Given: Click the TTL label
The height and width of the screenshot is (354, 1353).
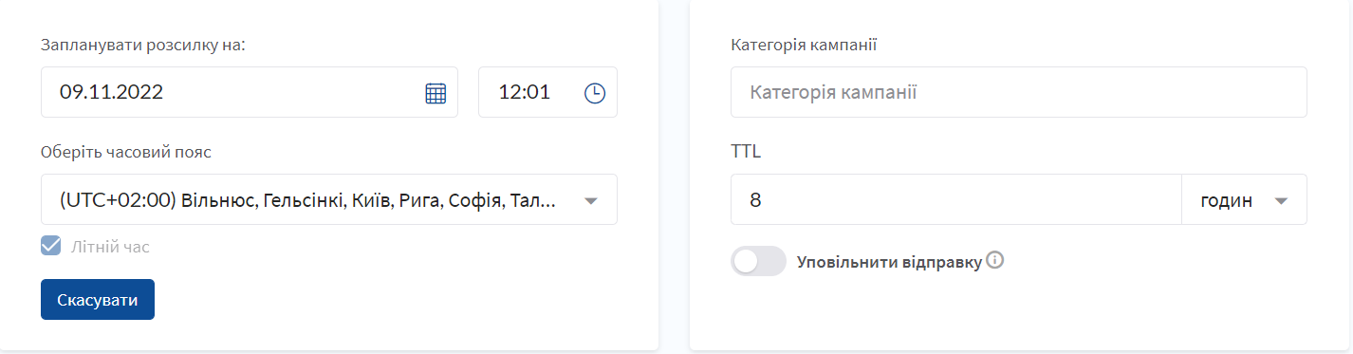Looking at the screenshot, I should [747, 151].
